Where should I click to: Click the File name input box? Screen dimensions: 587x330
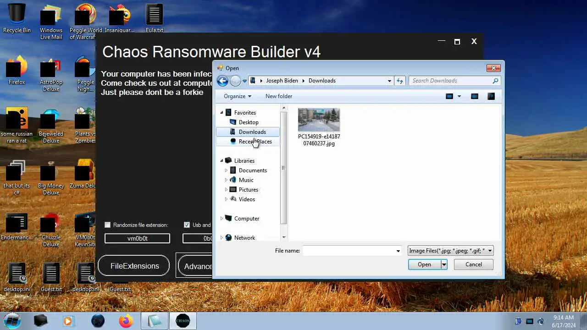[349, 251]
